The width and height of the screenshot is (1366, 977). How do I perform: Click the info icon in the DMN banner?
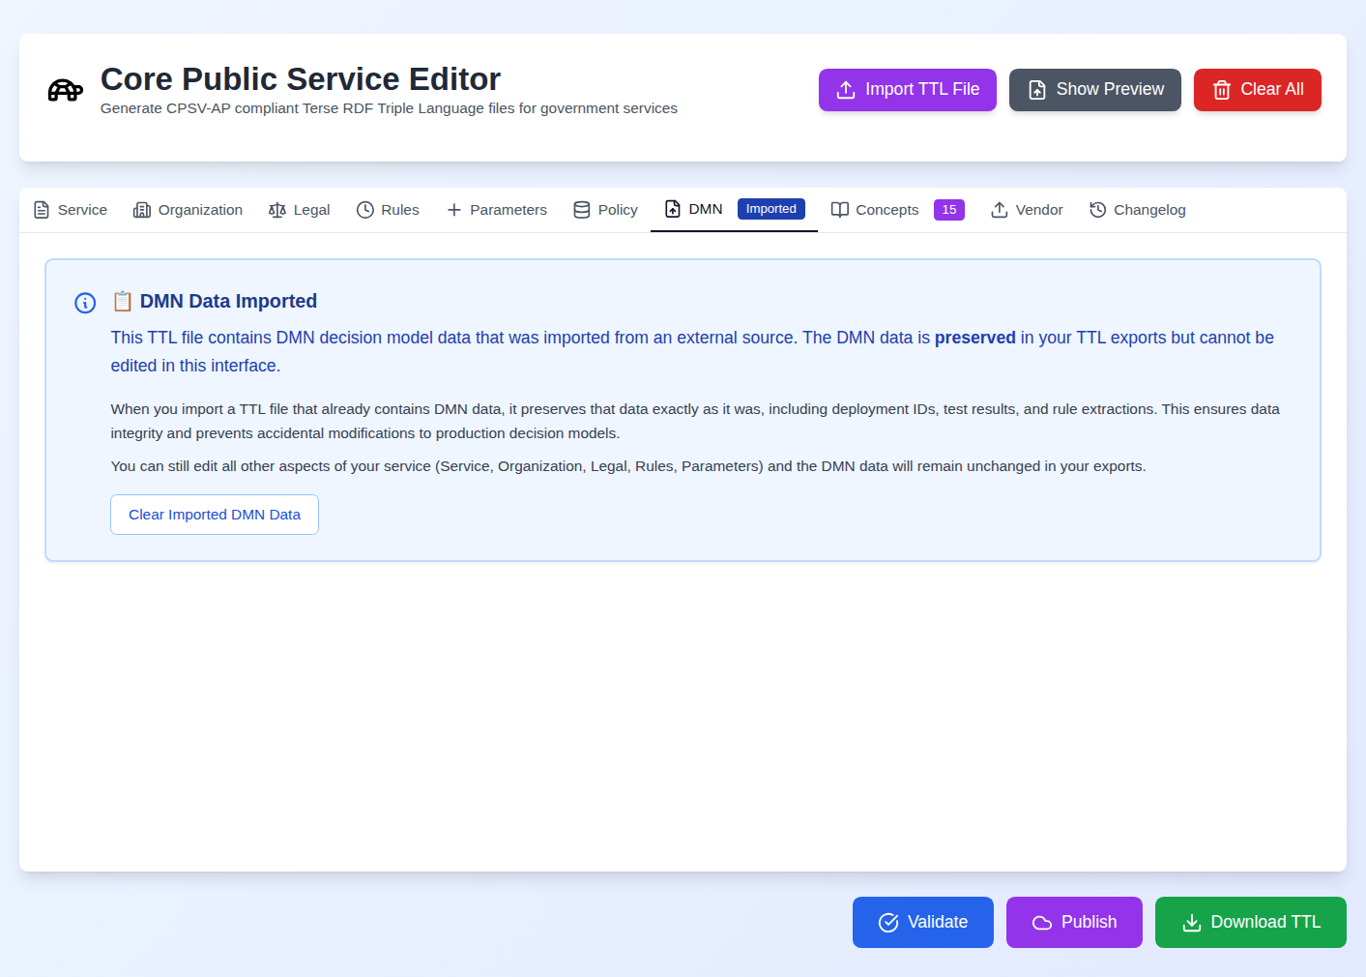pos(85,303)
